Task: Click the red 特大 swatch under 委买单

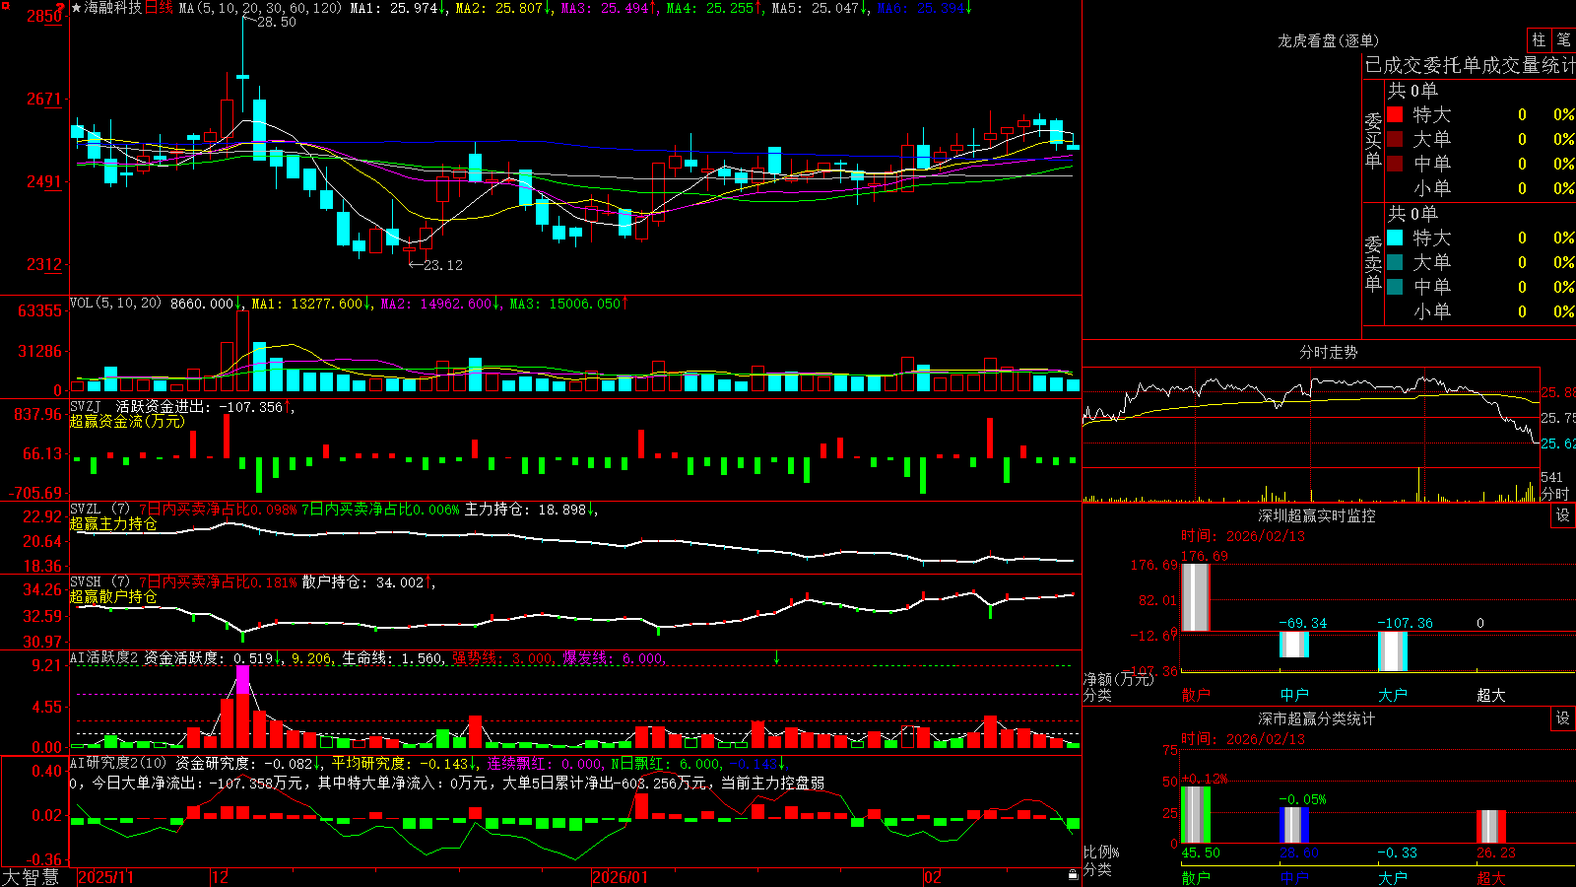Action: coord(1395,114)
